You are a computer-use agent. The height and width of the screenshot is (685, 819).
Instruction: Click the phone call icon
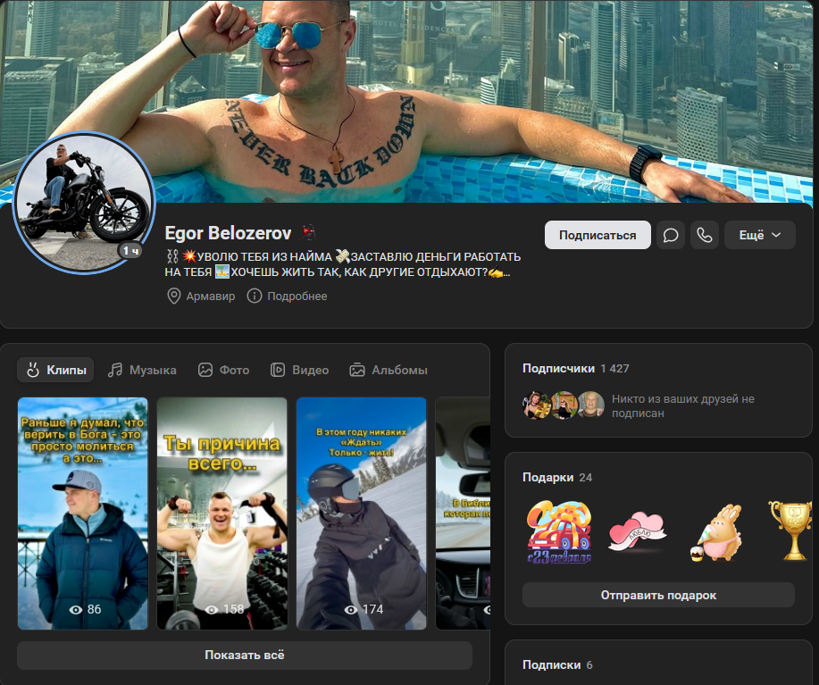click(x=705, y=235)
